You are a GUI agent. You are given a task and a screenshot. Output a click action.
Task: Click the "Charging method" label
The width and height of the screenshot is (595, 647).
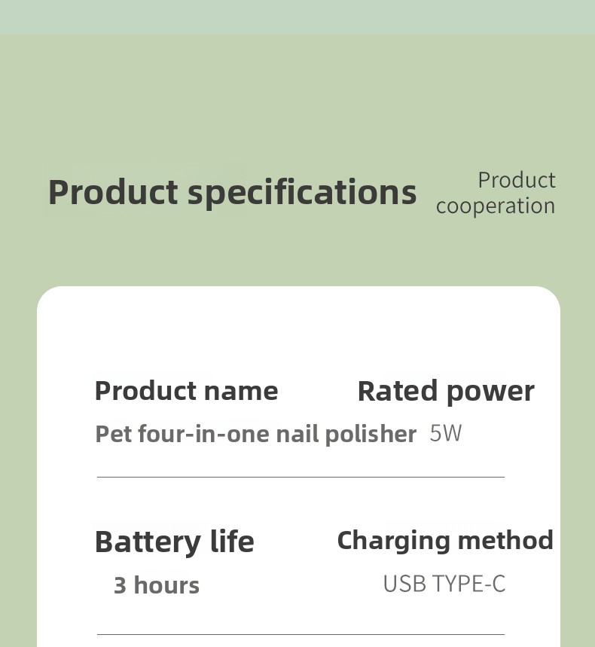tap(444, 540)
